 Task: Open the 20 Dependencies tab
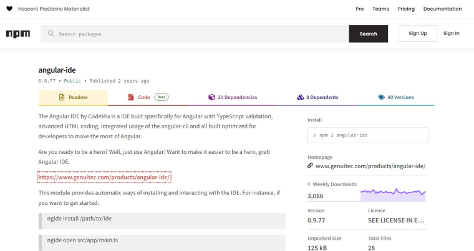tap(233, 98)
